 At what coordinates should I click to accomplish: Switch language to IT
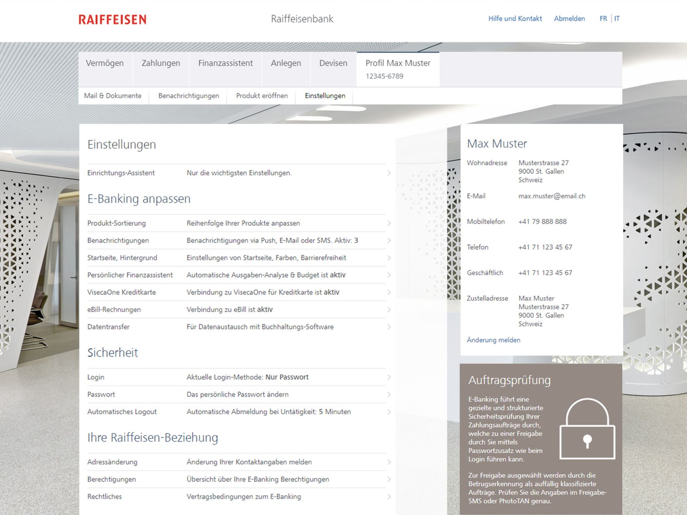tap(617, 19)
